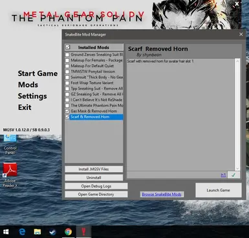Image resolution: width=249 pixels, height=238 pixels.
Task: Click description scrollbar up arrow
Action: point(237,61)
